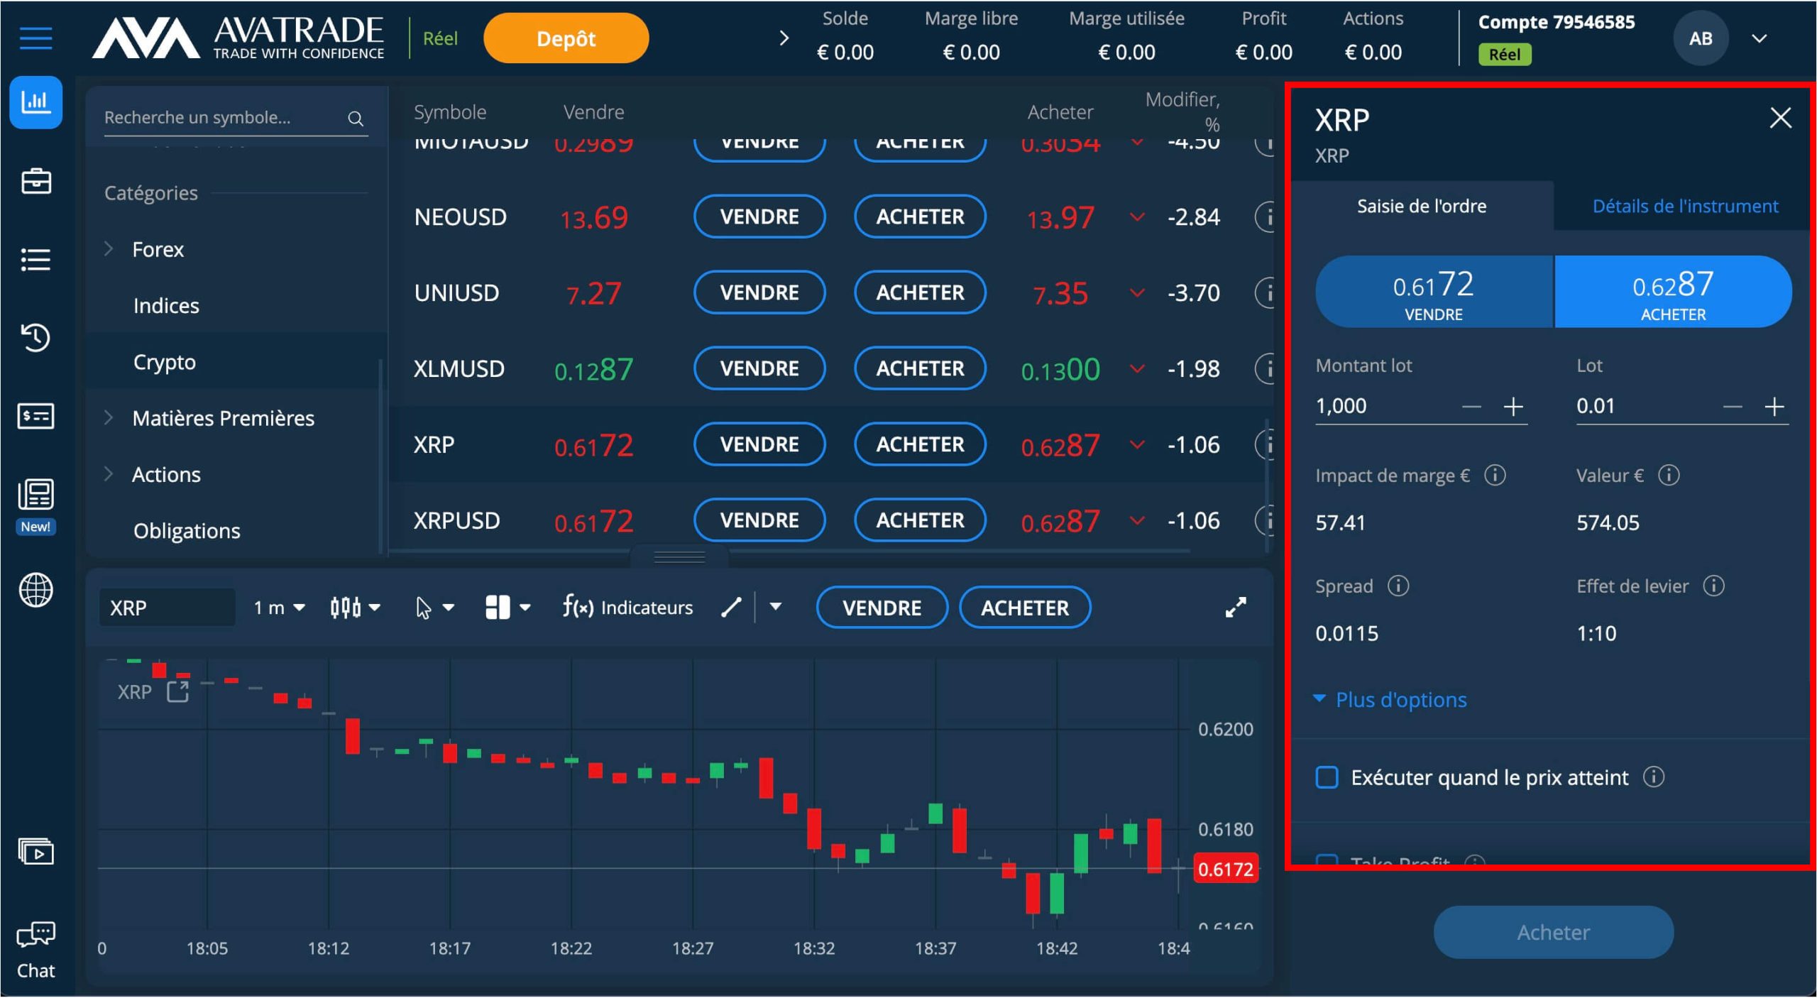This screenshot has width=1817, height=998.
Task: Open the video tutorials icon
Action: point(35,851)
